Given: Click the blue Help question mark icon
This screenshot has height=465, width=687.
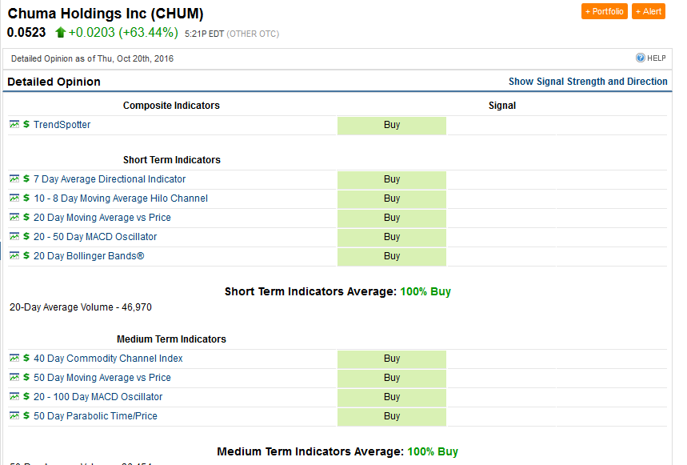Looking at the screenshot, I should [641, 58].
